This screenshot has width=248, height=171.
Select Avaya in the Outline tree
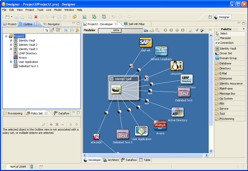coord(23,58)
